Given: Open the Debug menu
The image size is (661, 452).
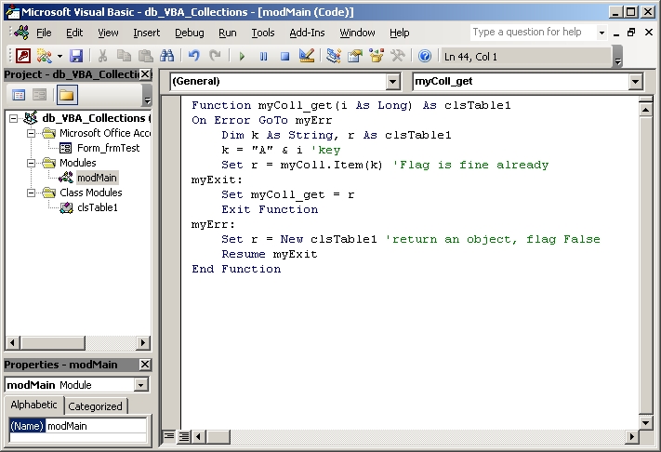Looking at the screenshot, I should coord(189,33).
